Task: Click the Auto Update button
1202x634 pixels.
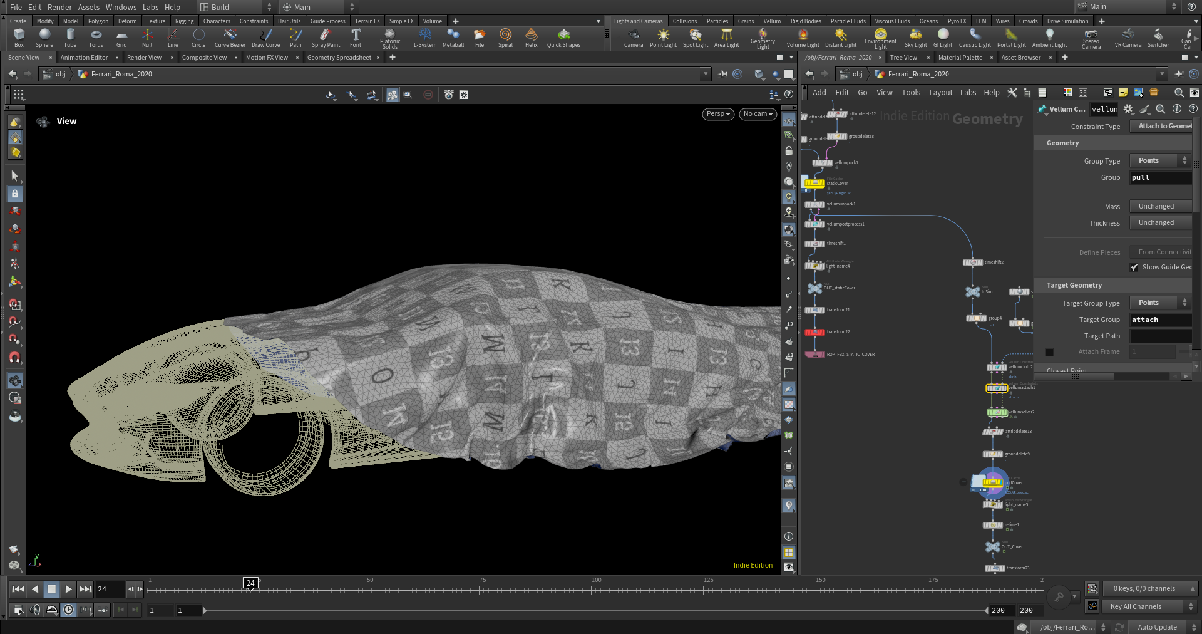Action: pyautogui.click(x=1157, y=627)
